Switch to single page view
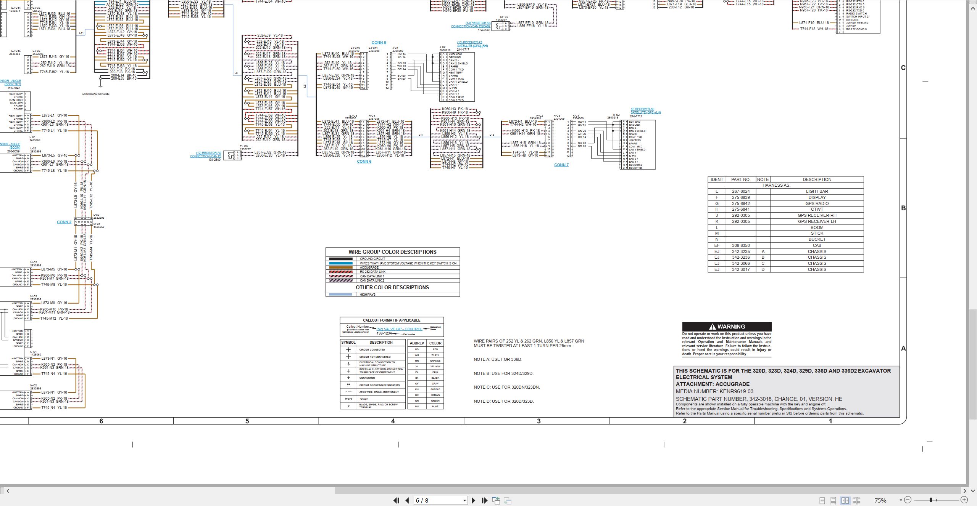The width and height of the screenshot is (977, 506). (822, 500)
